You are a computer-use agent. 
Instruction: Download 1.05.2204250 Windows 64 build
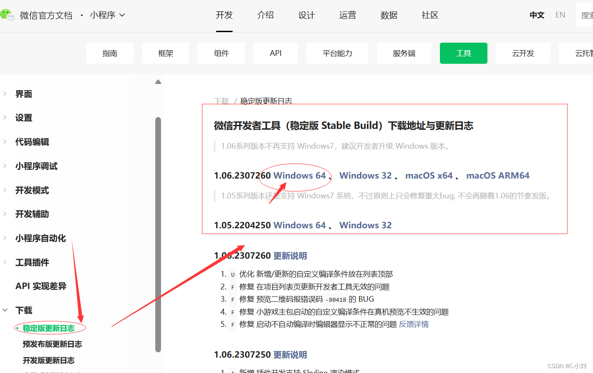300,225
